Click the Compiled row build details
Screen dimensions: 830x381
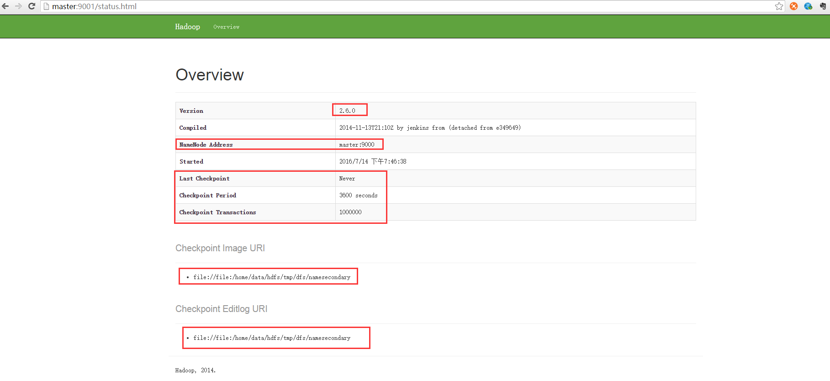(430, 128)
